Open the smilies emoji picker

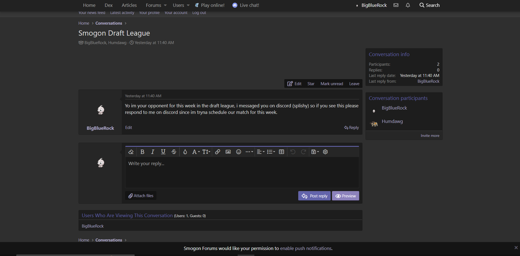(x=238, y=152)
